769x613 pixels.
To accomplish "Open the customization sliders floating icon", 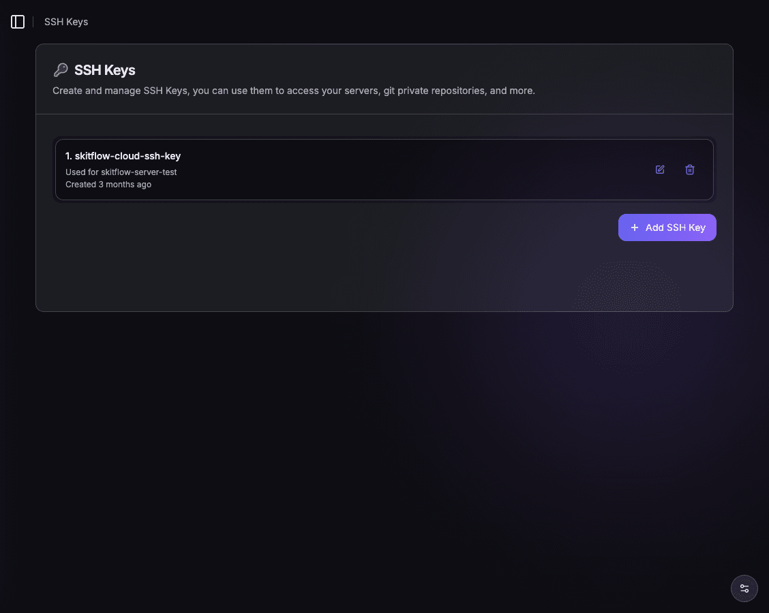I will click(744, 588).
